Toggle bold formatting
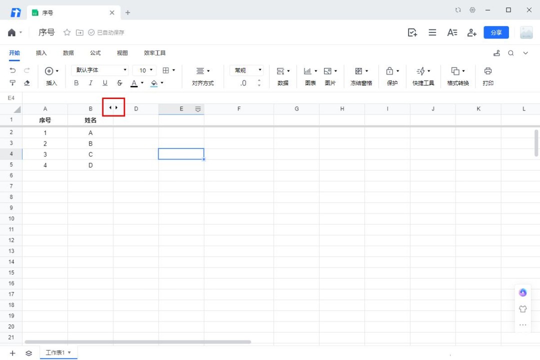The image size is (540, 360). 76,83
